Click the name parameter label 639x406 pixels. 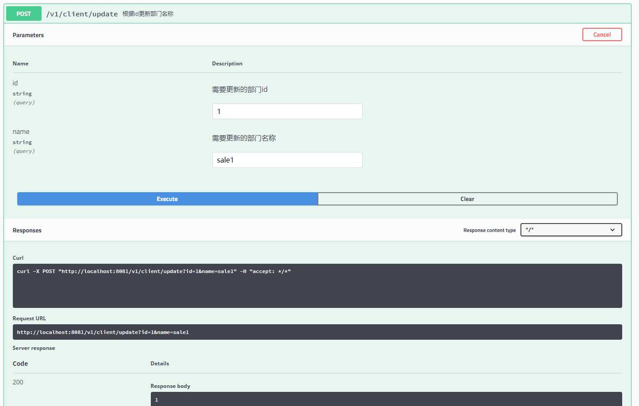click(x=21, y=132)
